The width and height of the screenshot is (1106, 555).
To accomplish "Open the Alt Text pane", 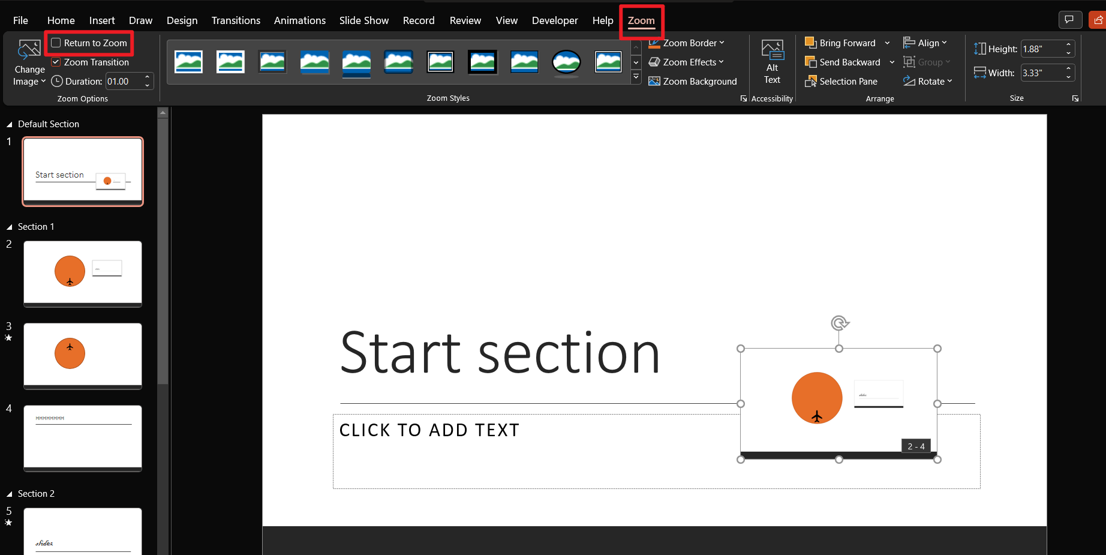I will [x=772, y=62].
